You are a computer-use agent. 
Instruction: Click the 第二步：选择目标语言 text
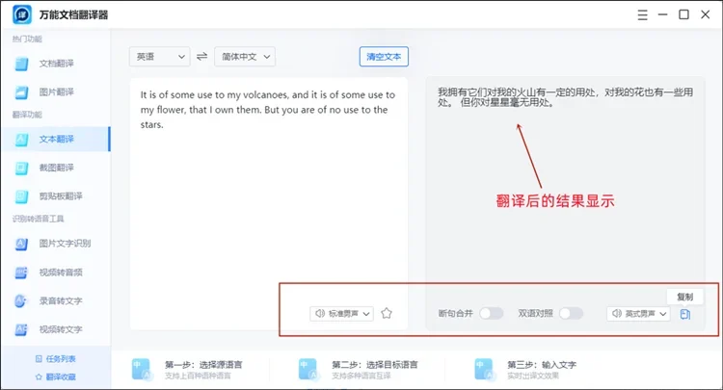coord(374,365)
